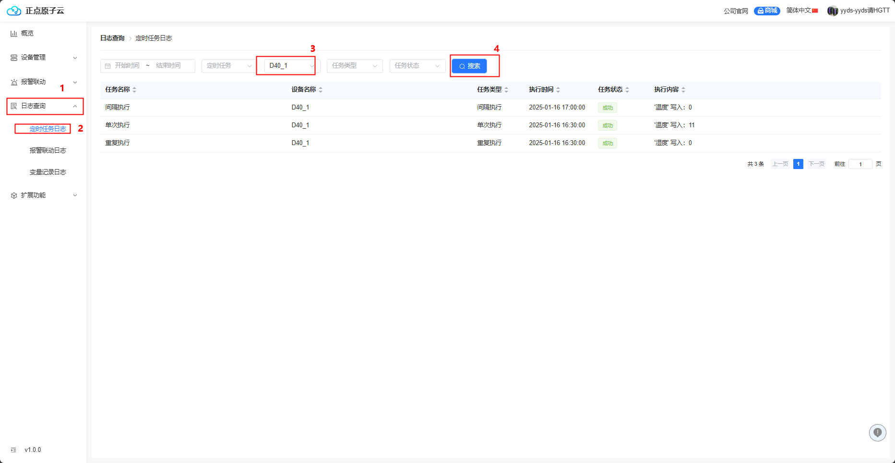Sort the table by 执行时间 column
895x463 pixels.
coord(558,90)
